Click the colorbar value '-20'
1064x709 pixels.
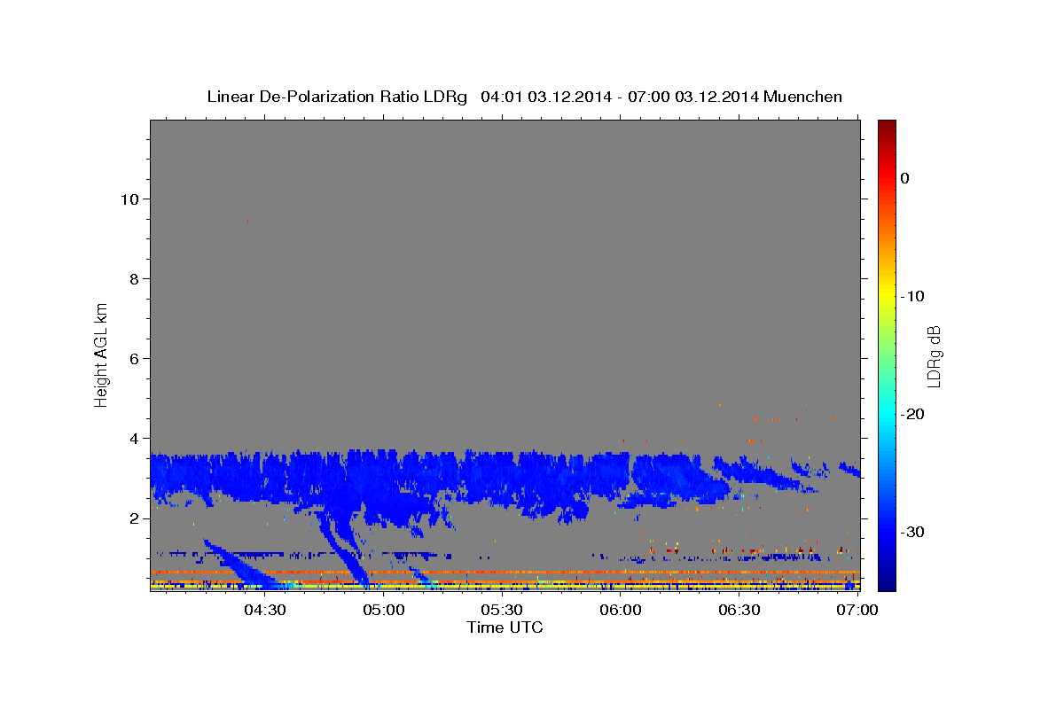[x=912, y=414]
